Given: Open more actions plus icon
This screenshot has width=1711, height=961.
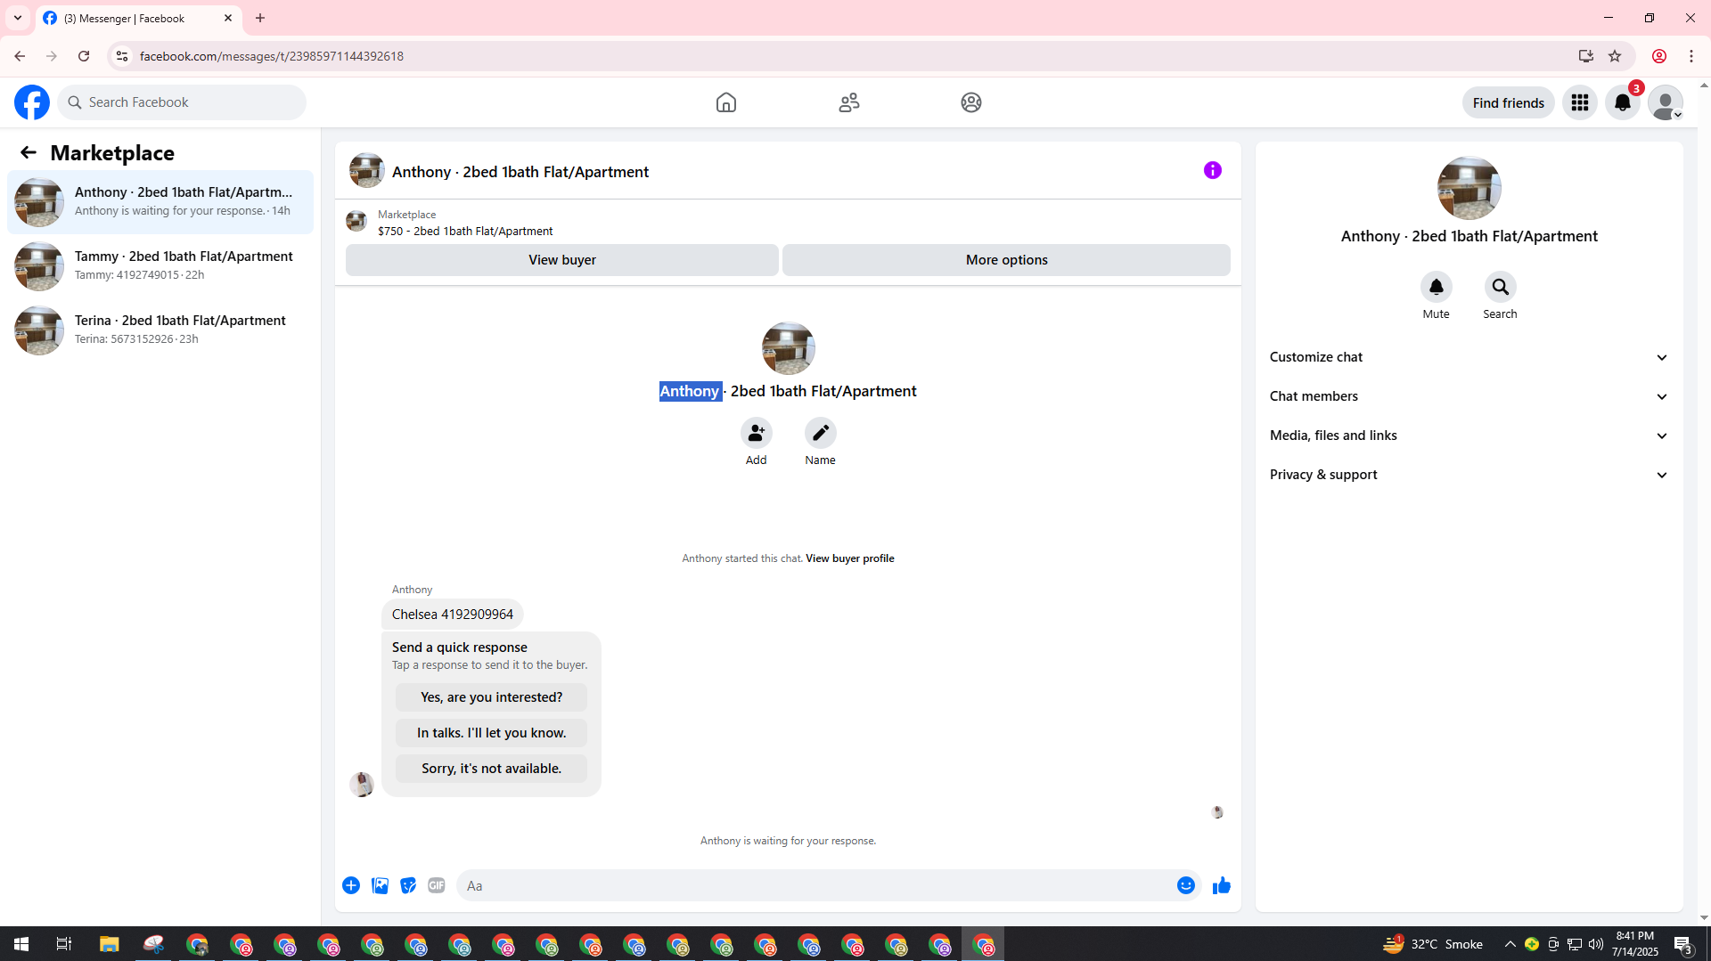Looking at the screenshot, I should [351, 885].
